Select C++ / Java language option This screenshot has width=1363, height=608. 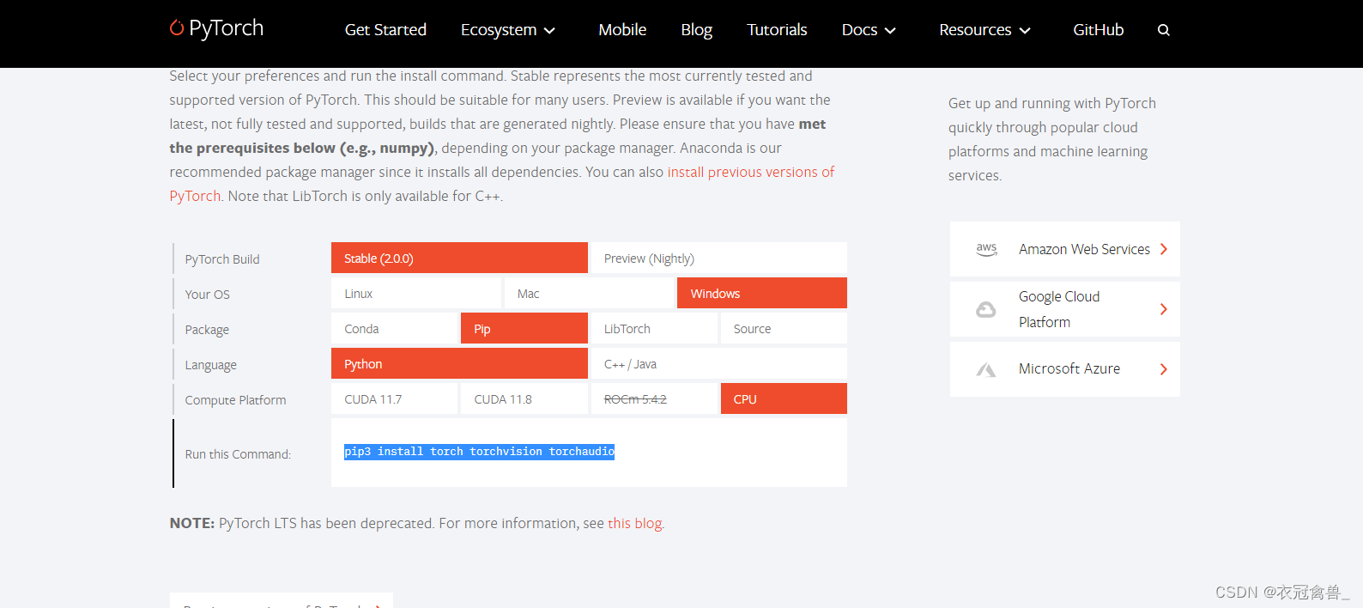[718, 363]
